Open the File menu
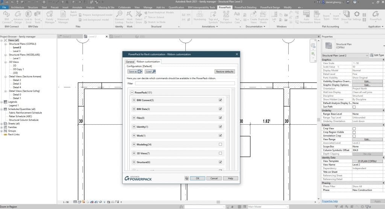 5,8
